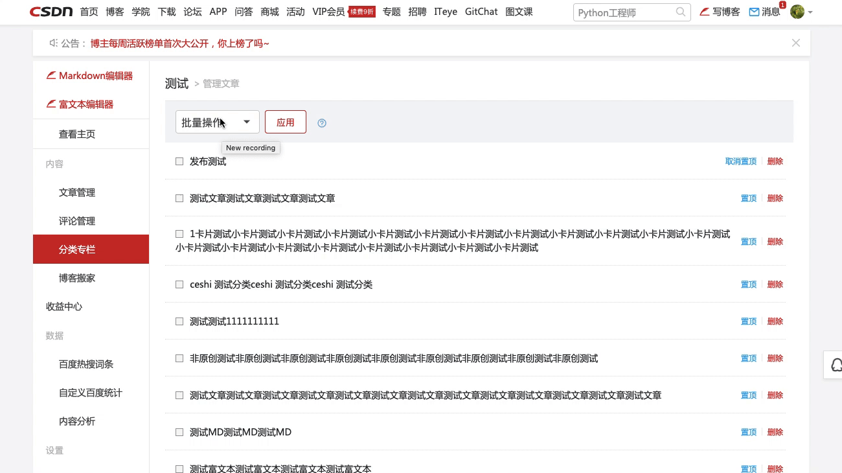Open 问答 in the top navigation
Viewport: 842px width, 473px height.
pos(244,12)
